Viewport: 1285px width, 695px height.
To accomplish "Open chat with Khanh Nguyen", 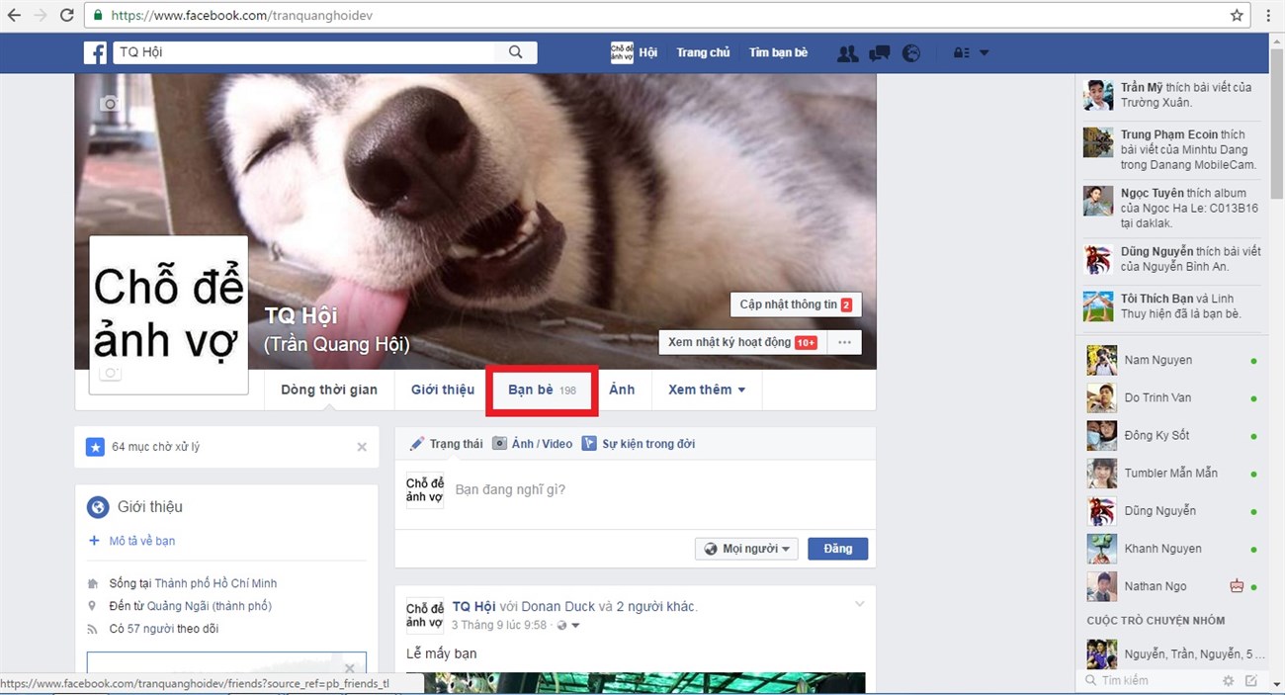I will 1171,549.
